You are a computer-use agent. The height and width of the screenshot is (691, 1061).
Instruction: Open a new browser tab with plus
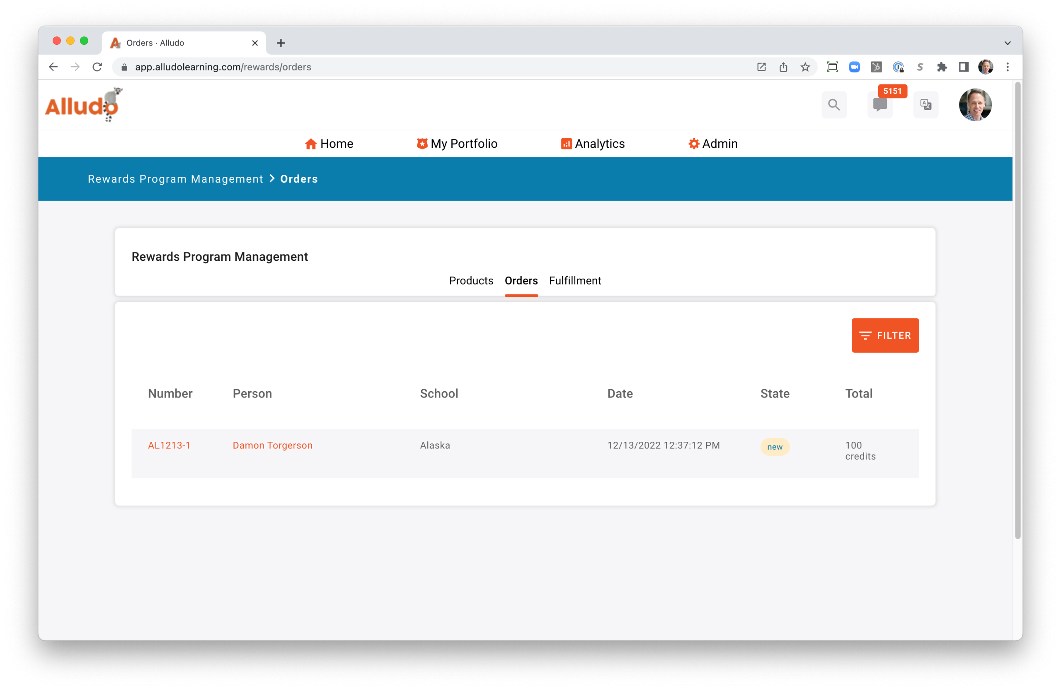click(x=281, y=43)
